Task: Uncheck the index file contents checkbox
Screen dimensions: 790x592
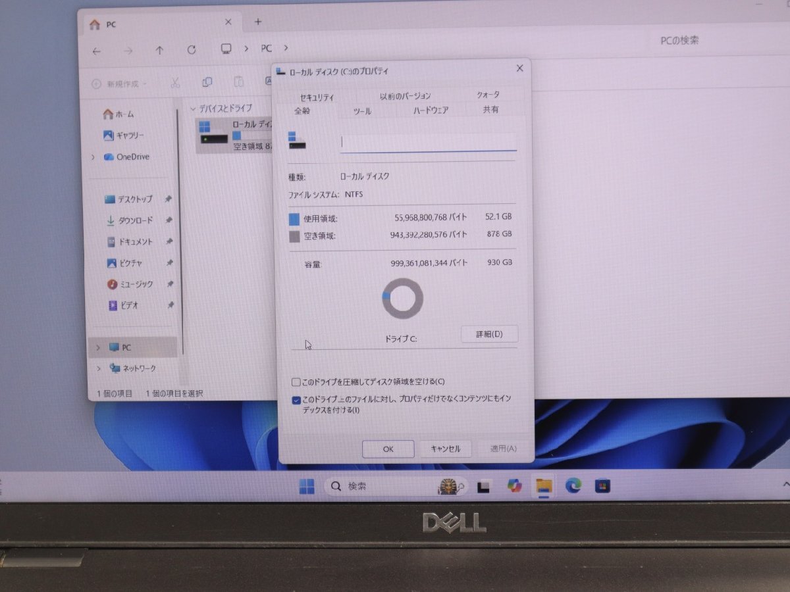Action: (296, 399)
